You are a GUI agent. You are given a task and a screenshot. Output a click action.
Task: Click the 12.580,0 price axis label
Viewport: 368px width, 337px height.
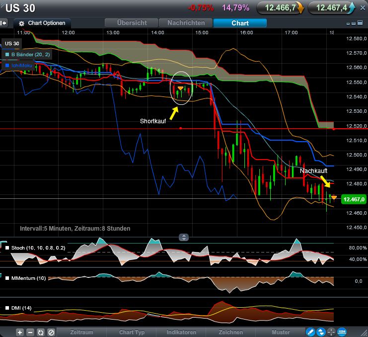(x=356, y=38)
